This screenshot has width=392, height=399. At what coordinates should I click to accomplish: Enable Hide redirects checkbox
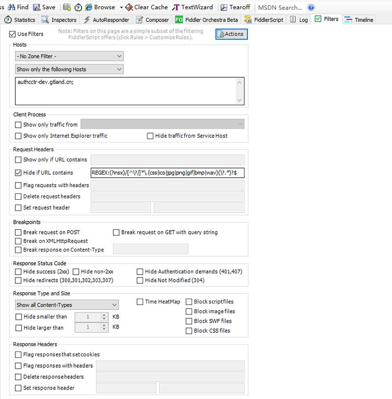(18, 281)
